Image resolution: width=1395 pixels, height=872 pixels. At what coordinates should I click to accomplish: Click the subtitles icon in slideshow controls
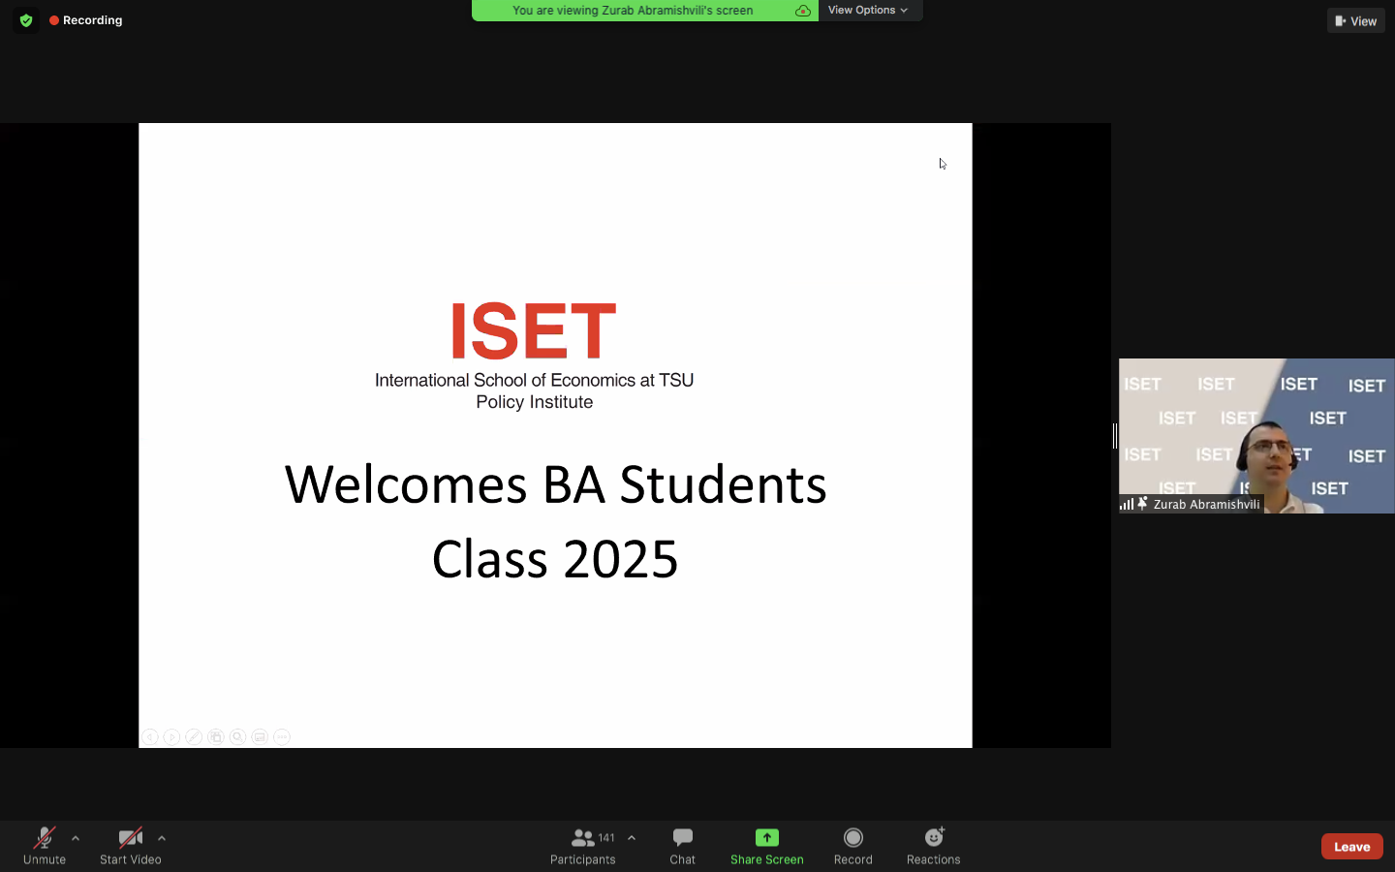[x=260, y=737]
